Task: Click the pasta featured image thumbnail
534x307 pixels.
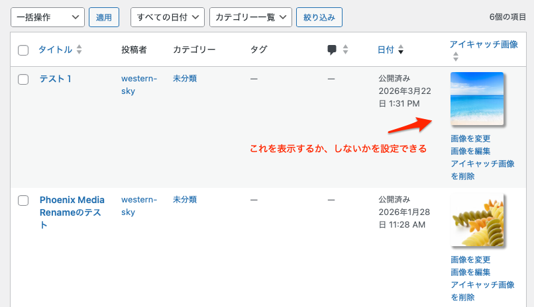Action: pos(476,220)
